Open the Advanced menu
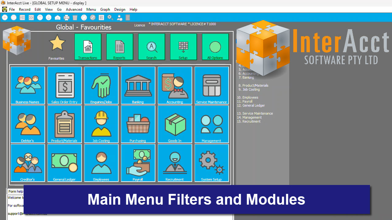 click(x=74, y=10)
